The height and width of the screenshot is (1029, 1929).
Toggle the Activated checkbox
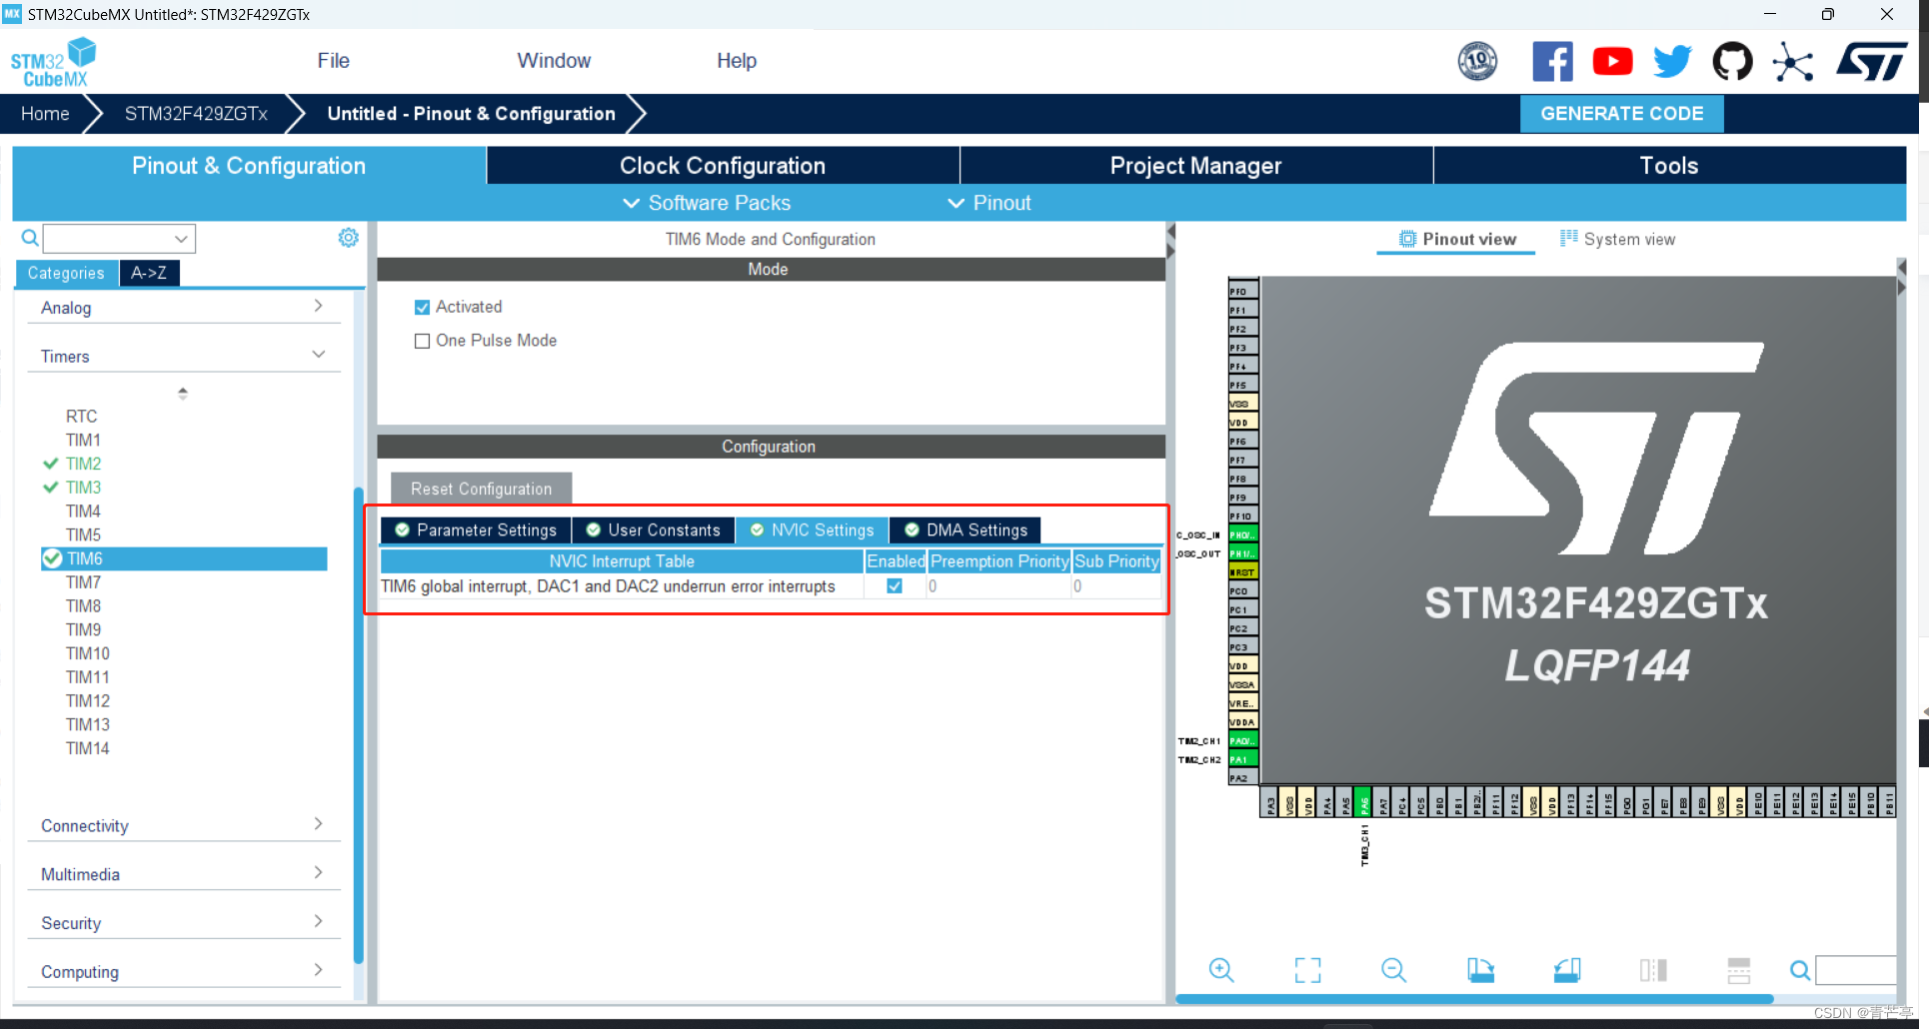pos(422,308)
